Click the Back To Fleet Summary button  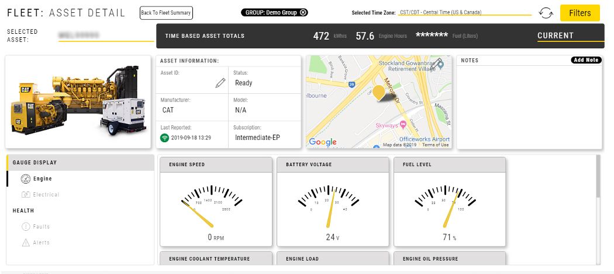coord(166,13)
